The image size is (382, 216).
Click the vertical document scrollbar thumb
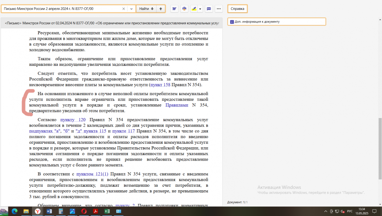pos(379,148)
